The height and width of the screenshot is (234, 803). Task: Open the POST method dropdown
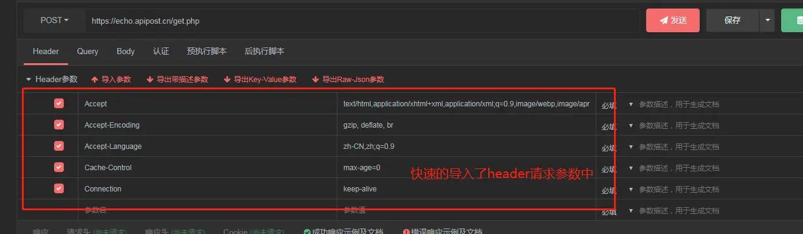click(x=54, y=20)
